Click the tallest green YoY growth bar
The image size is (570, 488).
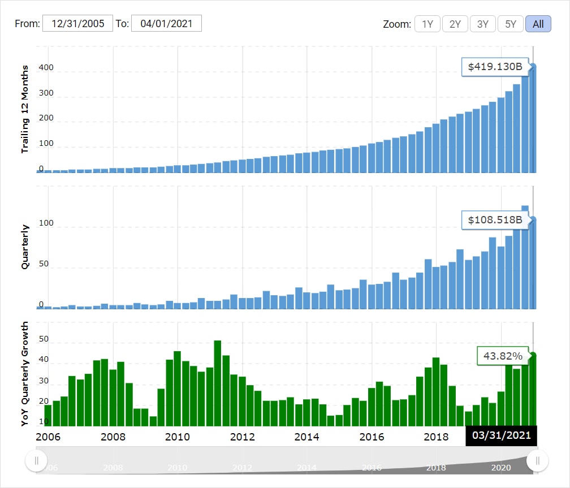(217, 382)
